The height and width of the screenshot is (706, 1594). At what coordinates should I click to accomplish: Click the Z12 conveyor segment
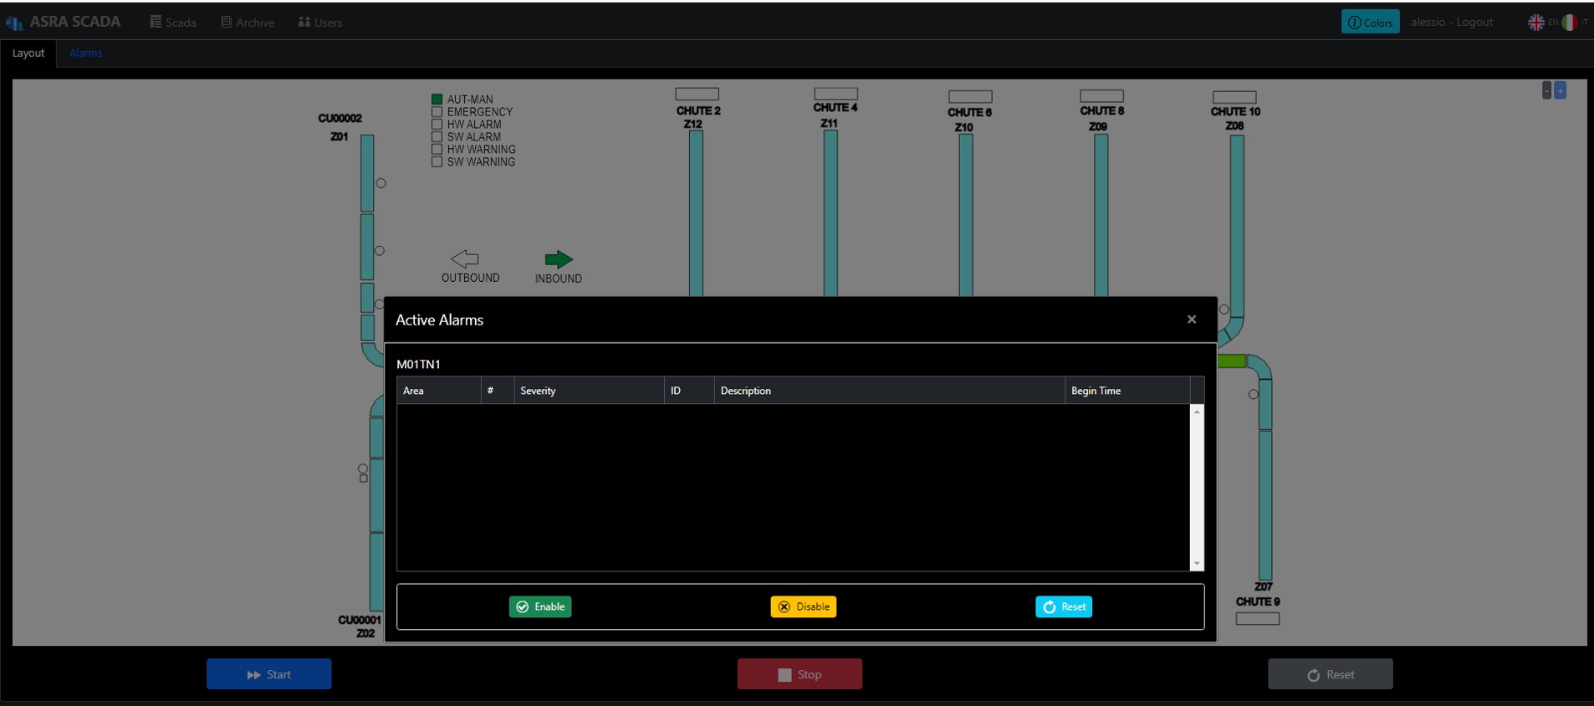[696, 213]
